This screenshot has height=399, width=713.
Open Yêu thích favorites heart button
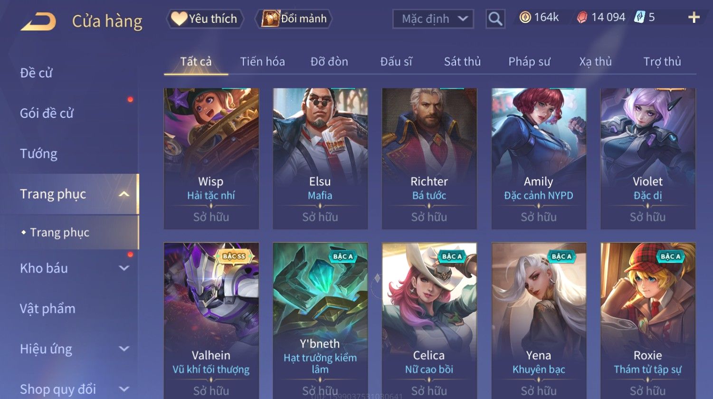tap(205, 19)
